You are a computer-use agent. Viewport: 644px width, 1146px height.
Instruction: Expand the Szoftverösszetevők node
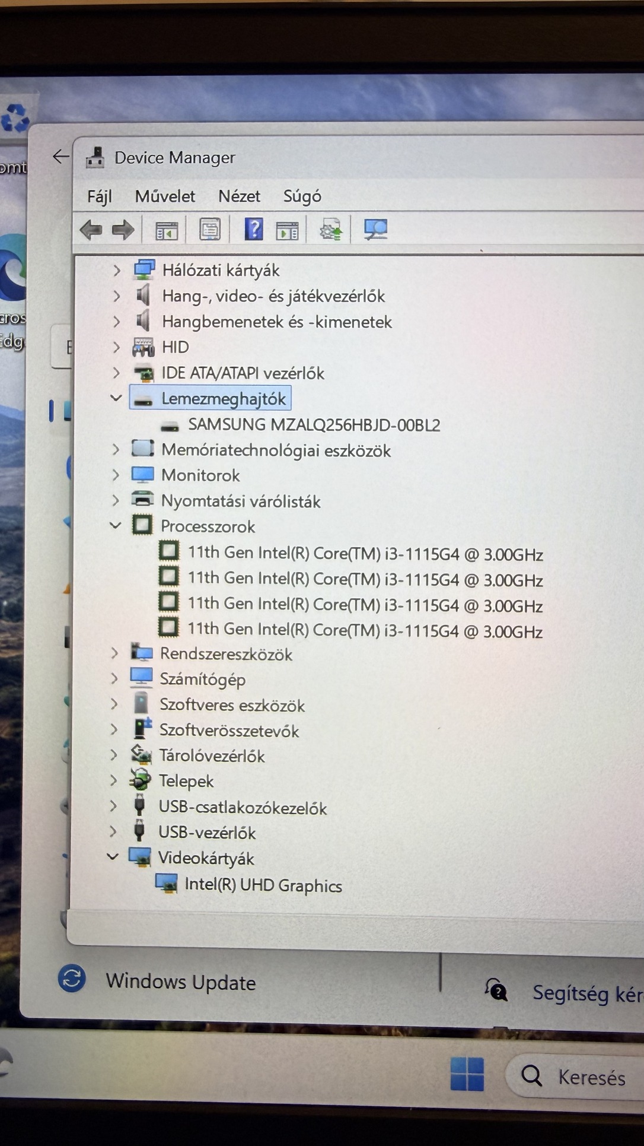point(114,729)
